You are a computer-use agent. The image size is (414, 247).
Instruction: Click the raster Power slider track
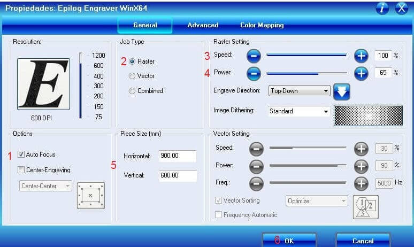click(307, 73)
